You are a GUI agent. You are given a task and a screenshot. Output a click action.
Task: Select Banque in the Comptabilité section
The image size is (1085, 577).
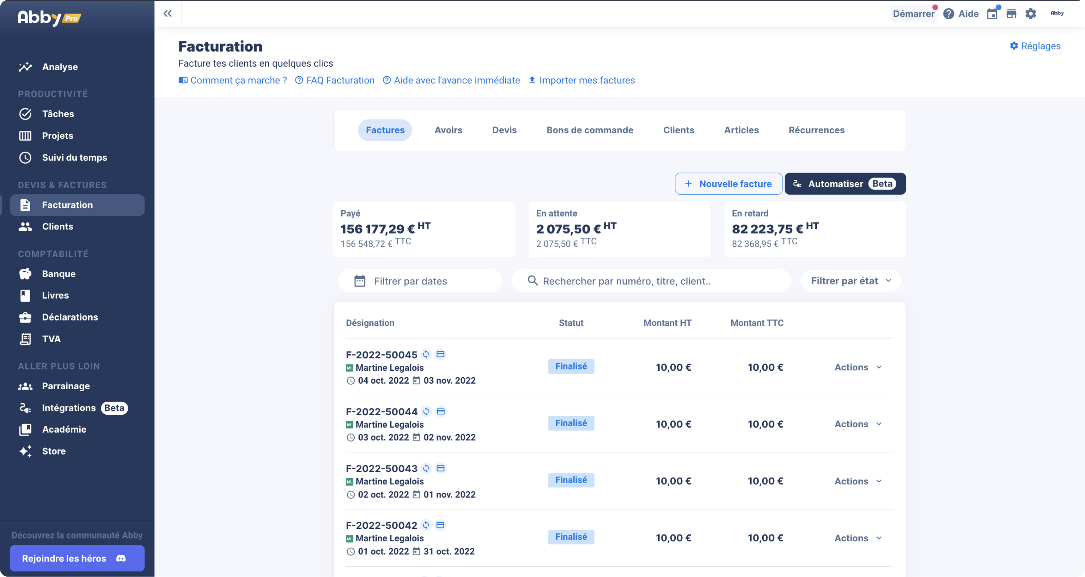pos(59,274)
